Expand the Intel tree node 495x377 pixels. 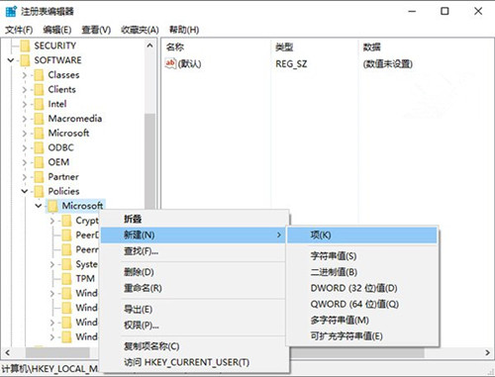tap(25, 104)
